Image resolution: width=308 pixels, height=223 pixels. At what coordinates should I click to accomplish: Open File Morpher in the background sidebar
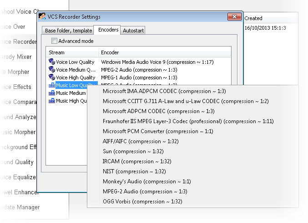click(15, 72)
